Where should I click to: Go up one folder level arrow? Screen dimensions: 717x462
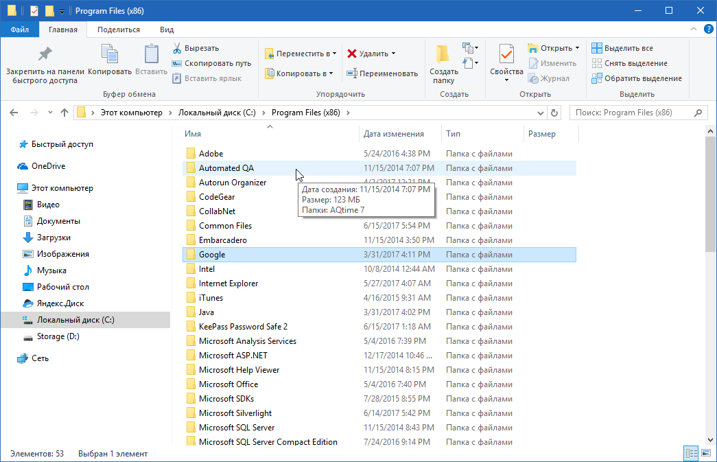64,113
